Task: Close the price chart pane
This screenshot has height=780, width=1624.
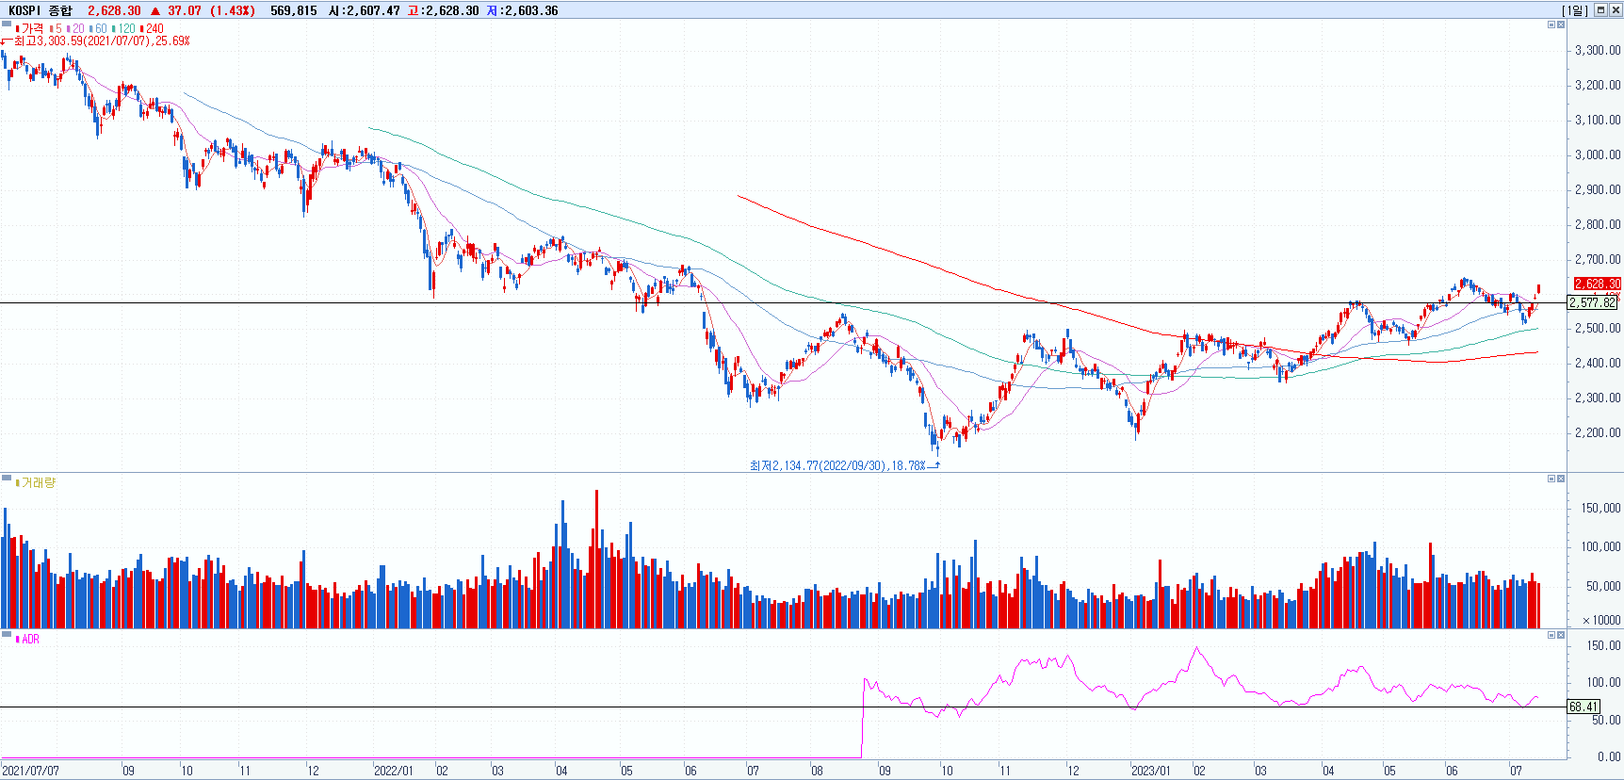Action: click(x=1561, y=24)
